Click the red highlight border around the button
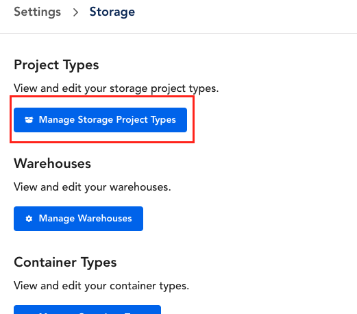 click(x=102, y=97)
